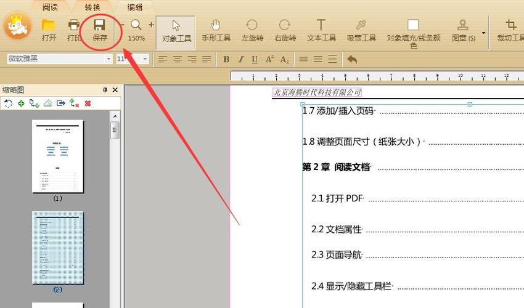The image size is (524, 308).
Task: Select page (1) thumbnail
Action: pyautogui.click(x=58, y=156)
